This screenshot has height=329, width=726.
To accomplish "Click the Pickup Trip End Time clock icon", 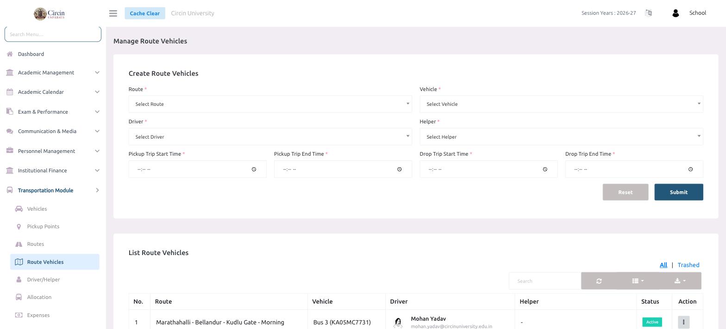I will (400, 169).
